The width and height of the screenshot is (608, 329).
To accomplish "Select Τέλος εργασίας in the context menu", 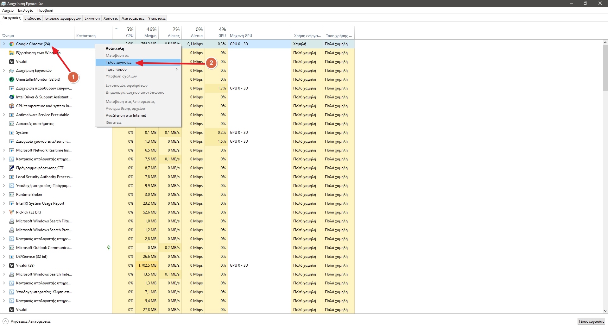I will (x=119, y=62).
